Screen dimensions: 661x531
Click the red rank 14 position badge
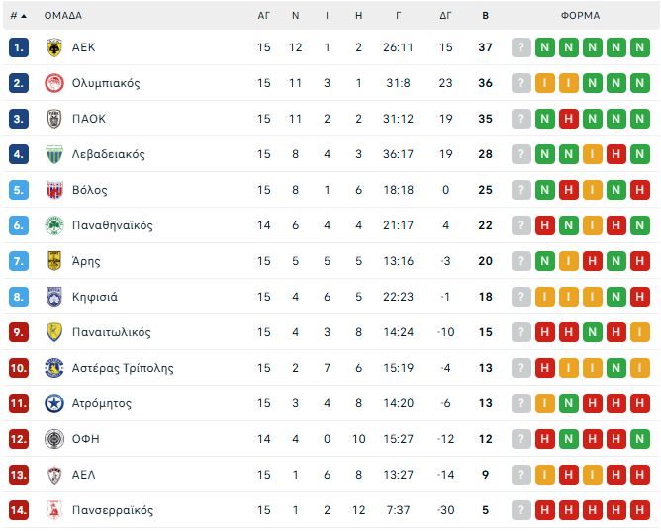[x=19, y=510]
